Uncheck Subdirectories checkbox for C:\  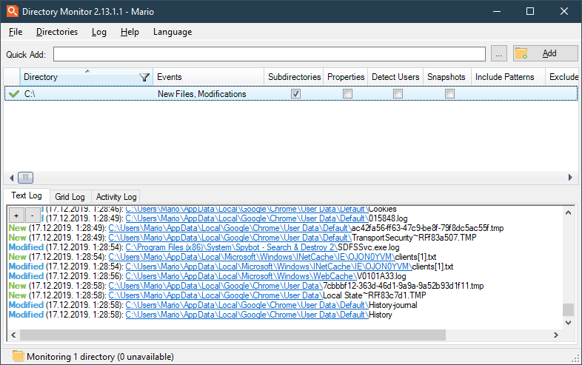(295, 94)
